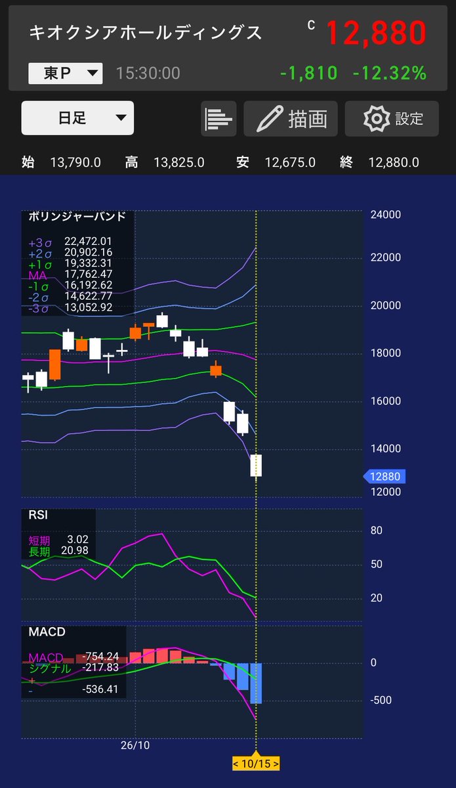
Task: Tap the latest white candlestick near 13000
Action: (x=255, y=466)
